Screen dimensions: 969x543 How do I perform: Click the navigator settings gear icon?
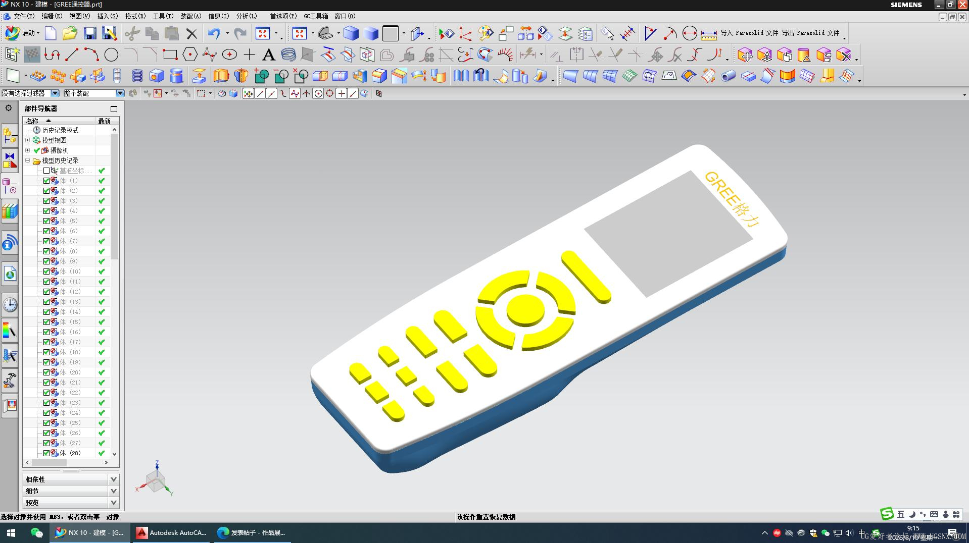point(9,108)
